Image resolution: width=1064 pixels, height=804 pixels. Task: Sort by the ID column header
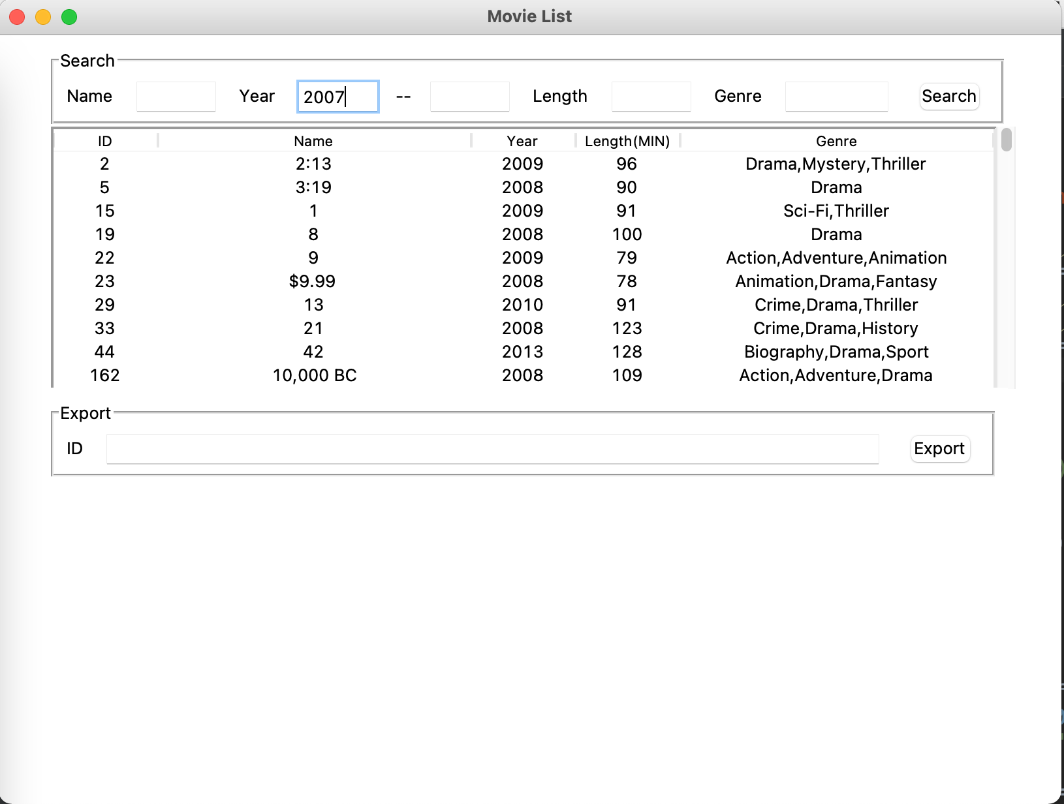pyautogui.click(x=105, y=141)
